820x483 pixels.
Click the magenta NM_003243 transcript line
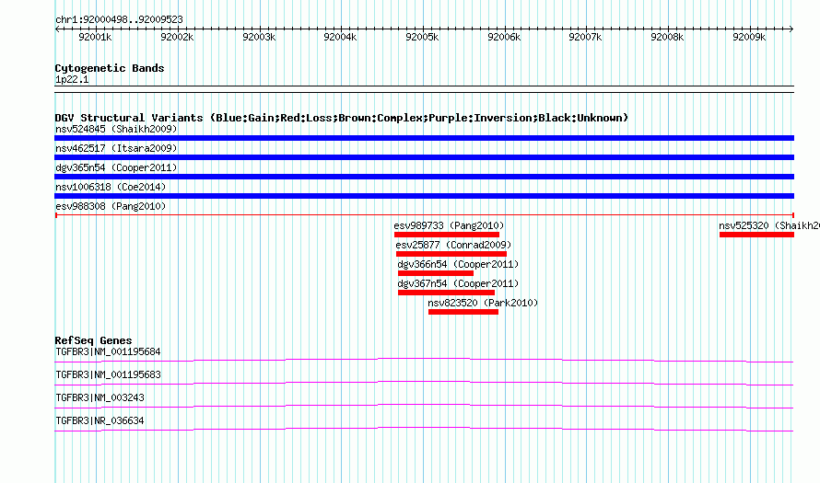[x=424, y=406]
